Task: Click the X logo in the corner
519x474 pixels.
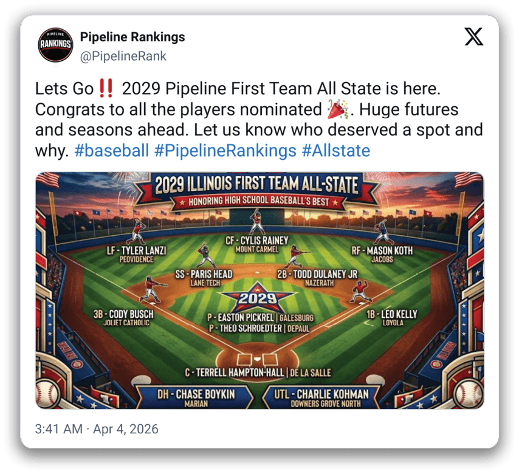Action: 474,37
